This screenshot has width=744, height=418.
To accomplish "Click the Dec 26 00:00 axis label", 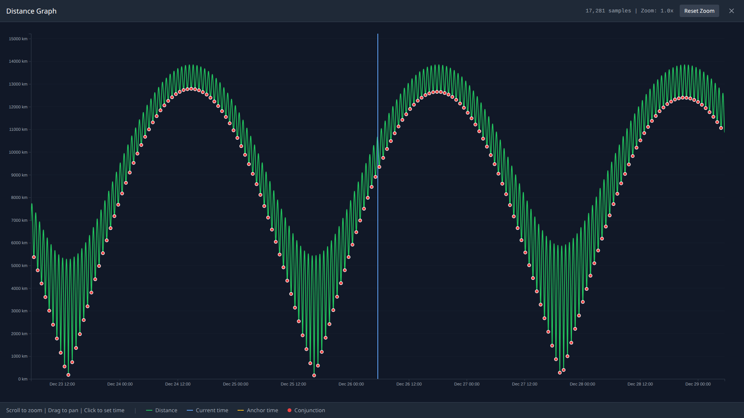I will pyautogui.click(x=351, y=384).
